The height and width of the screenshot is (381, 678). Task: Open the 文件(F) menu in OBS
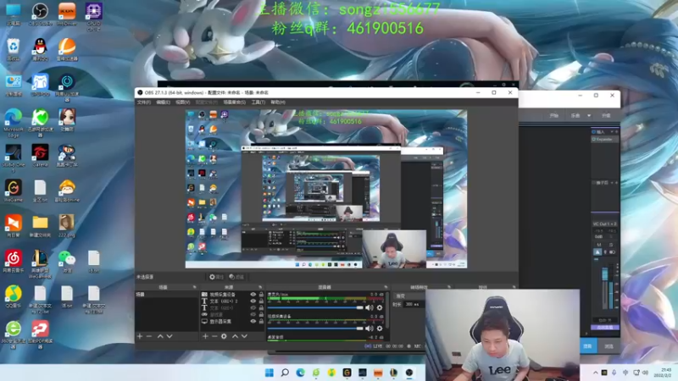(144, 102)
